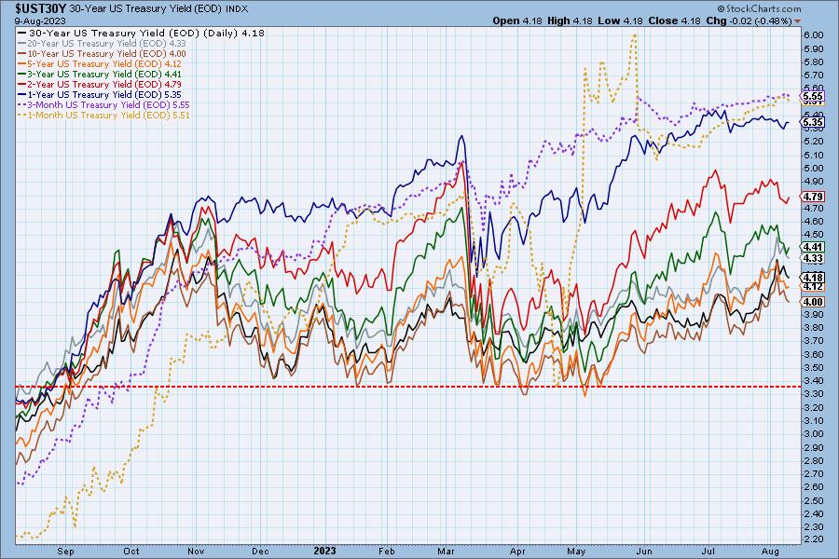
Task: Click the 5.35 price label on right axis
Action: point(813,122)
